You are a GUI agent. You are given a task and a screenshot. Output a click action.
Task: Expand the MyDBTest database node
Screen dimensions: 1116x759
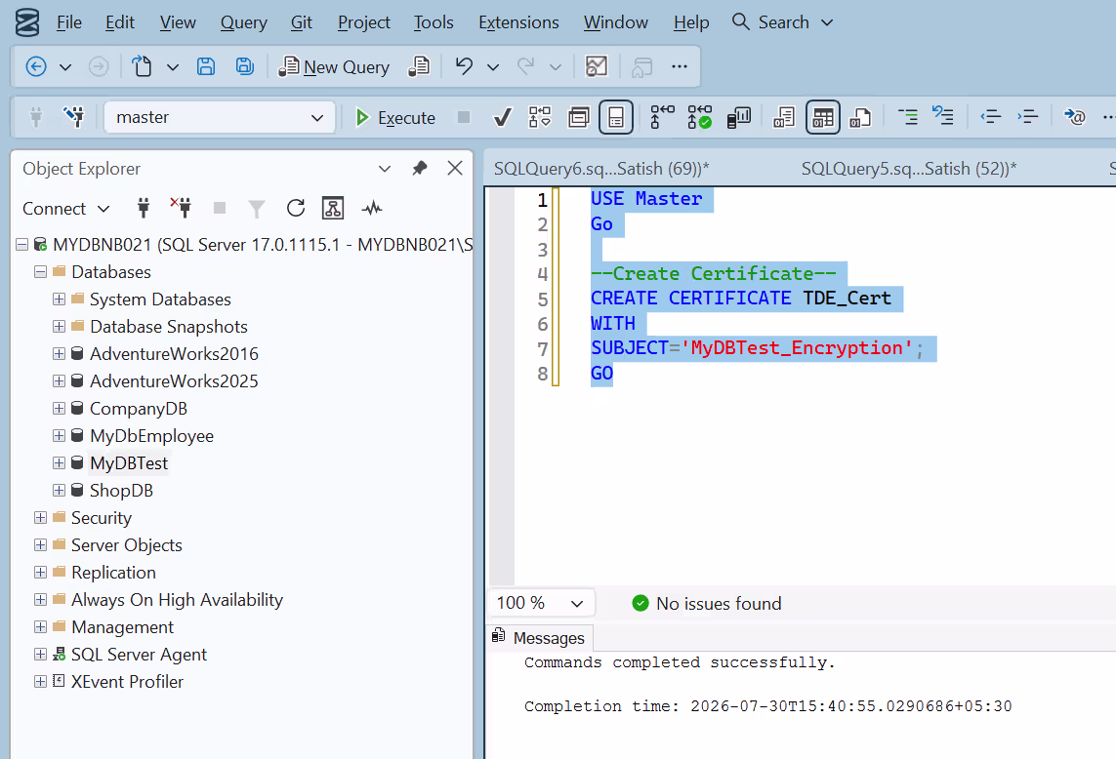pyautogui.click(x=60, y=463)
